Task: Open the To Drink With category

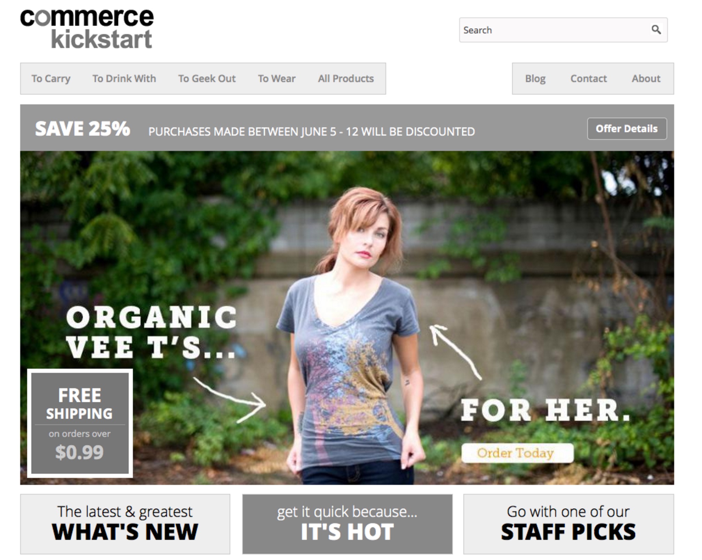Action: 124,79
